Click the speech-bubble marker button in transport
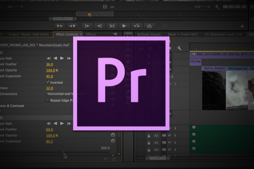254x169 pixels. click(164, 26)
